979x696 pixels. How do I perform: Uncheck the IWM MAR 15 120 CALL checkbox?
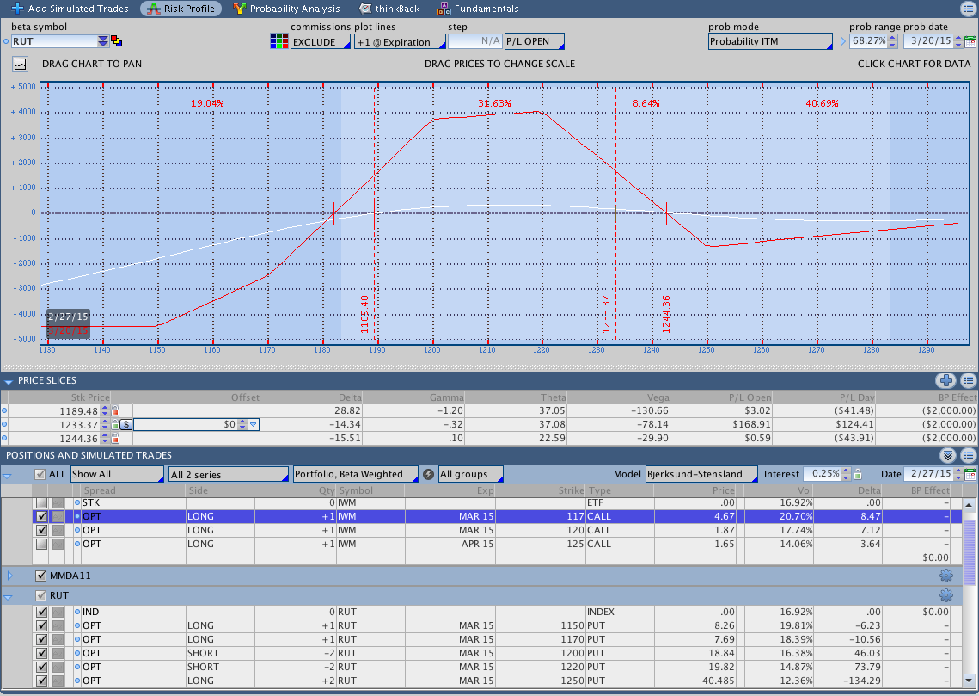(x=41, y=531)
